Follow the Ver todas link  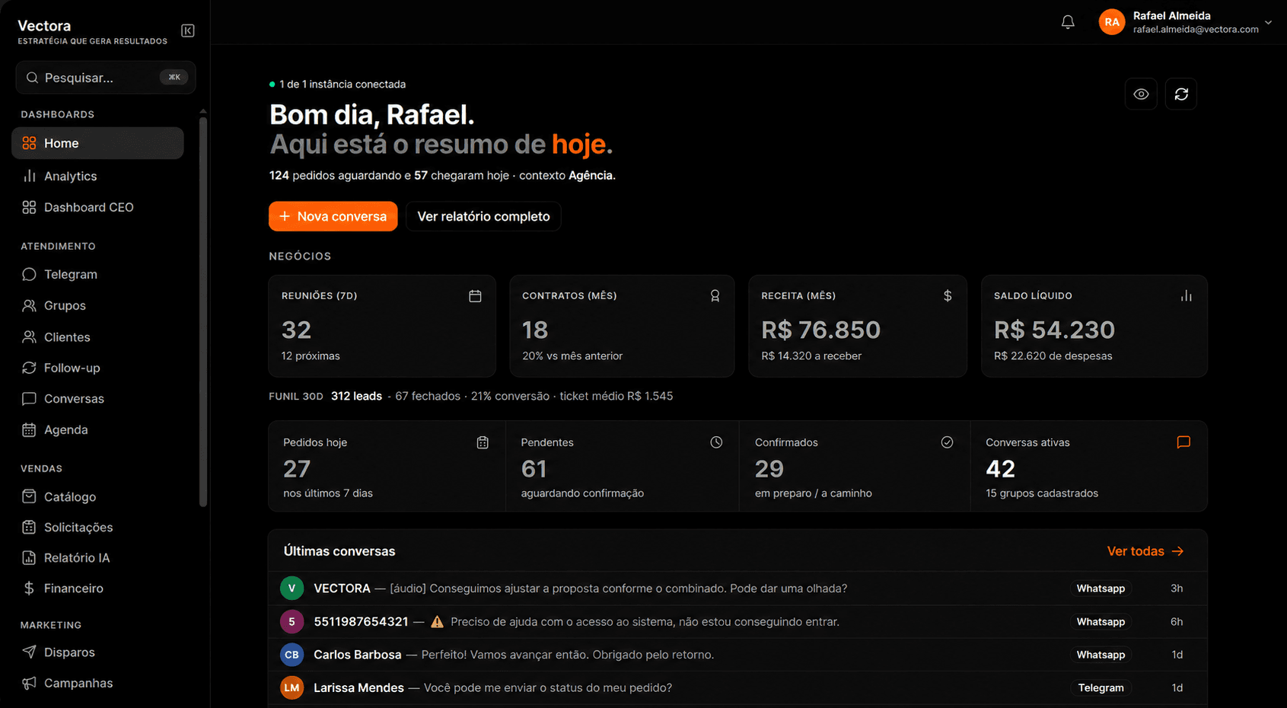click(1145, 551)
